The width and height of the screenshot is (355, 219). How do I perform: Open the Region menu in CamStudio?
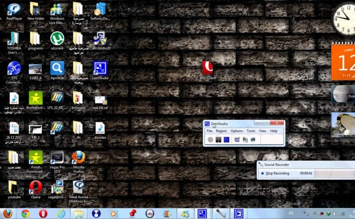[x=221, y=131]
